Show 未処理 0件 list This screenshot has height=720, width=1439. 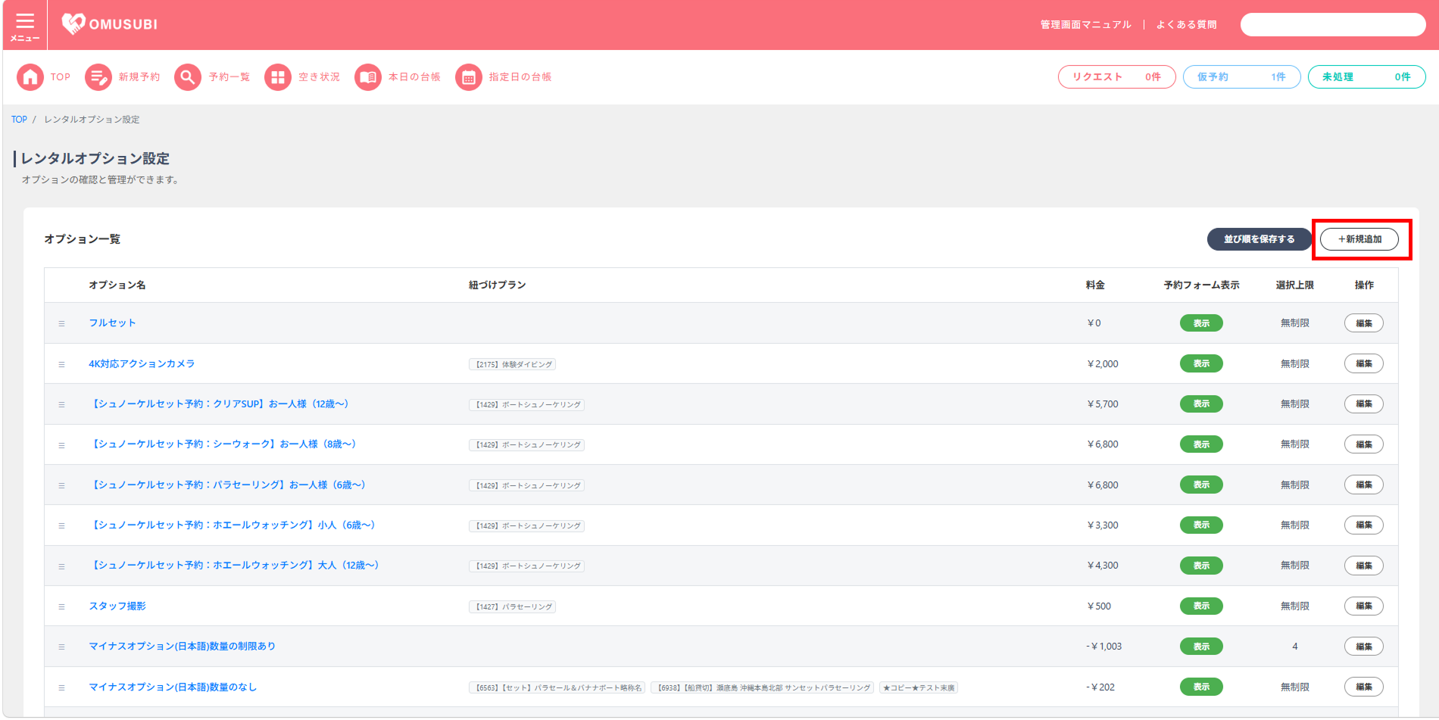[x=1366, y=77]
